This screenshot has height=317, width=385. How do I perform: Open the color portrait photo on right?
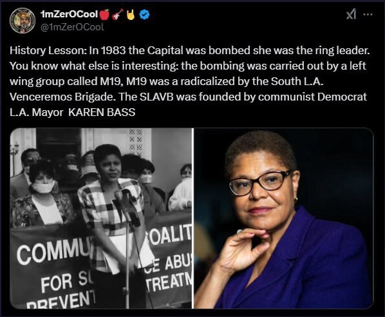point(283,218)
